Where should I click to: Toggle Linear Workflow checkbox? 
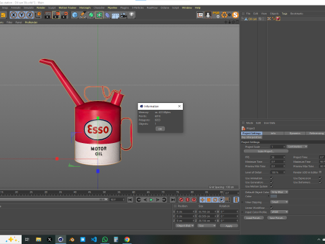(x=272, y=207)
